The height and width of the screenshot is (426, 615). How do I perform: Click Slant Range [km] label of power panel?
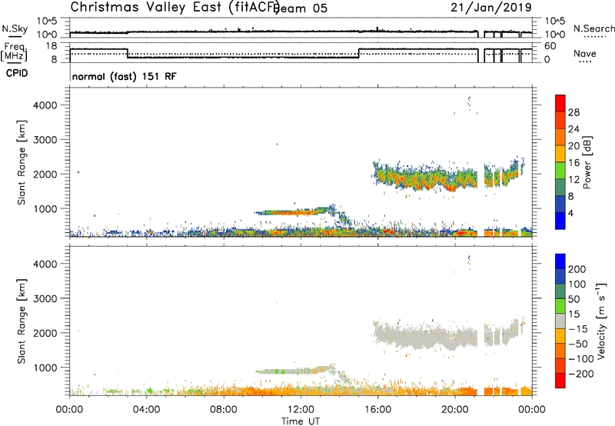click(x=22, y=163)
